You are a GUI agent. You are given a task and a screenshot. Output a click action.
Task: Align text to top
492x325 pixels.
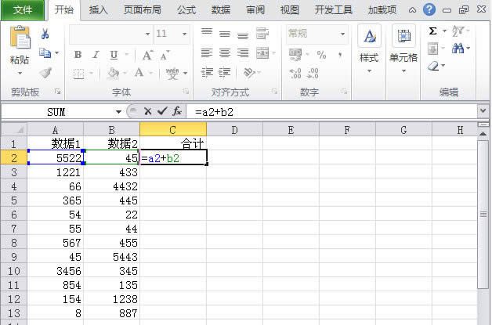[x=207, y=31]
